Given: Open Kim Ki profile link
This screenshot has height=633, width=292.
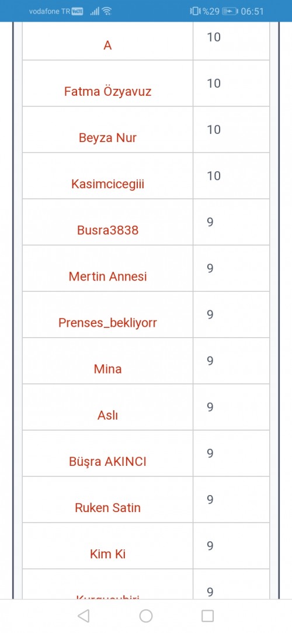Looking at the screenshot, I should coord(107,554).
